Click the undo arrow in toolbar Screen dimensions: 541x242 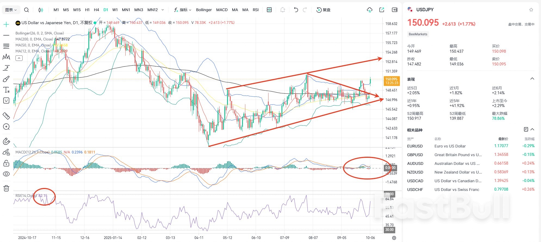pyautogui.click(x=296, y=10)
